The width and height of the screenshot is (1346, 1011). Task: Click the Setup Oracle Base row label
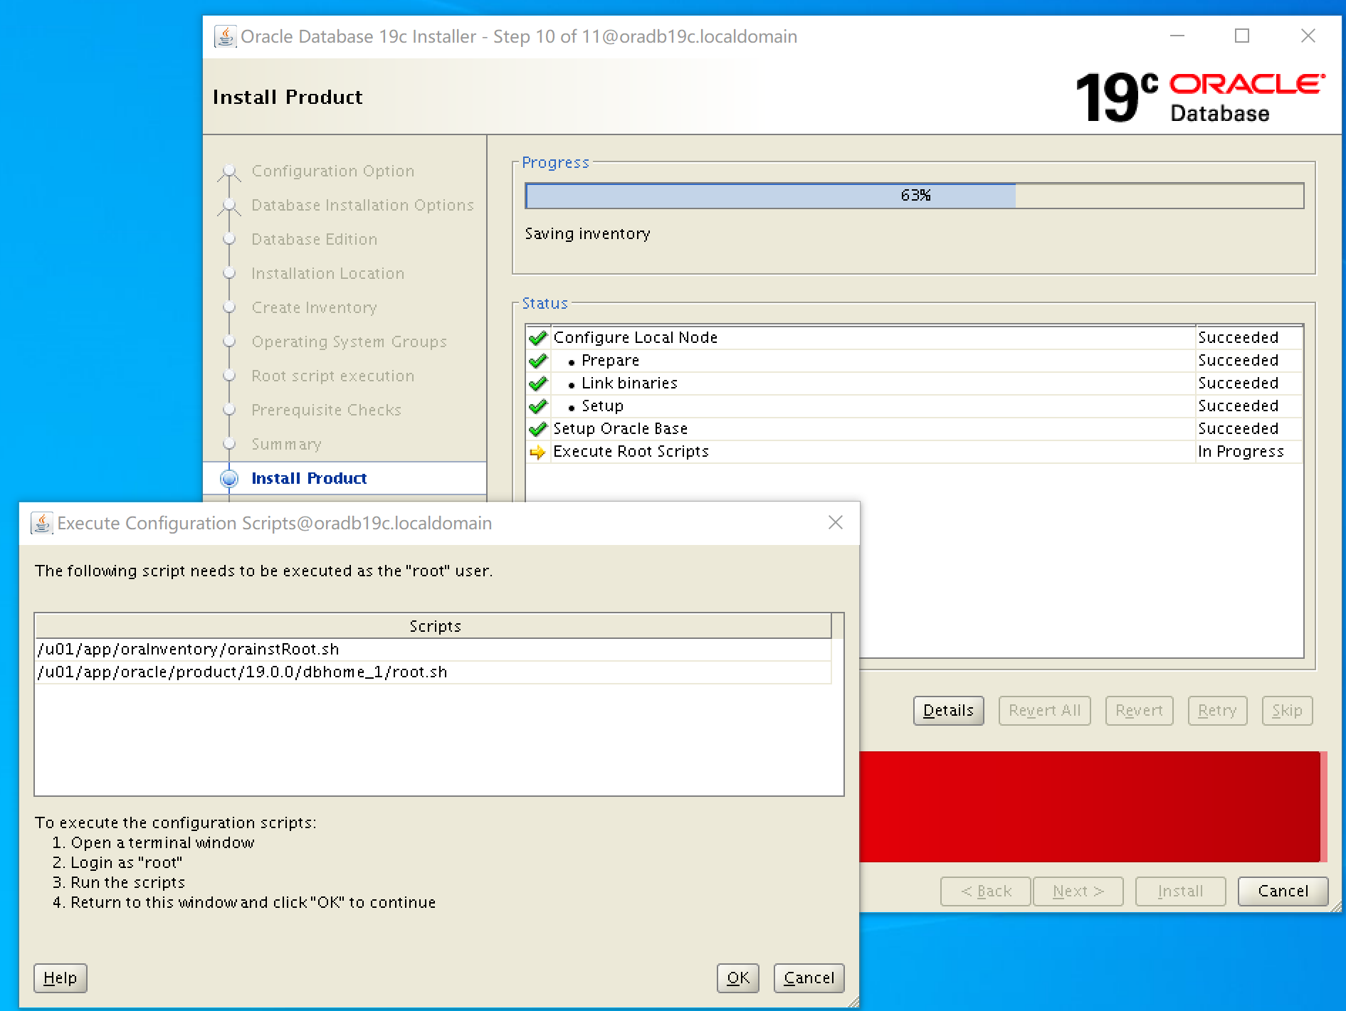(621, 429)
